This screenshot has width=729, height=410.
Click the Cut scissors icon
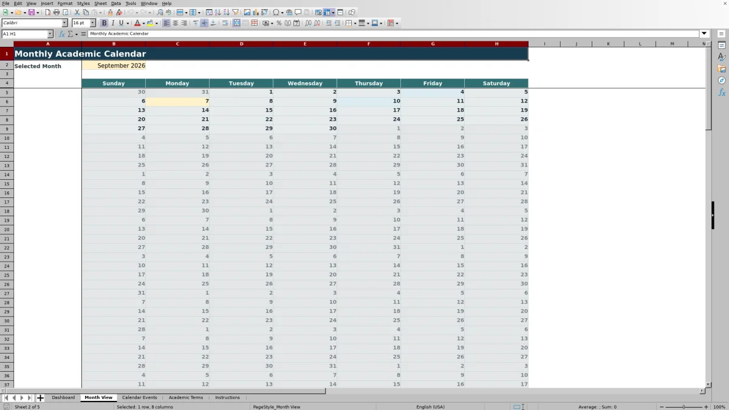point(77,12)
